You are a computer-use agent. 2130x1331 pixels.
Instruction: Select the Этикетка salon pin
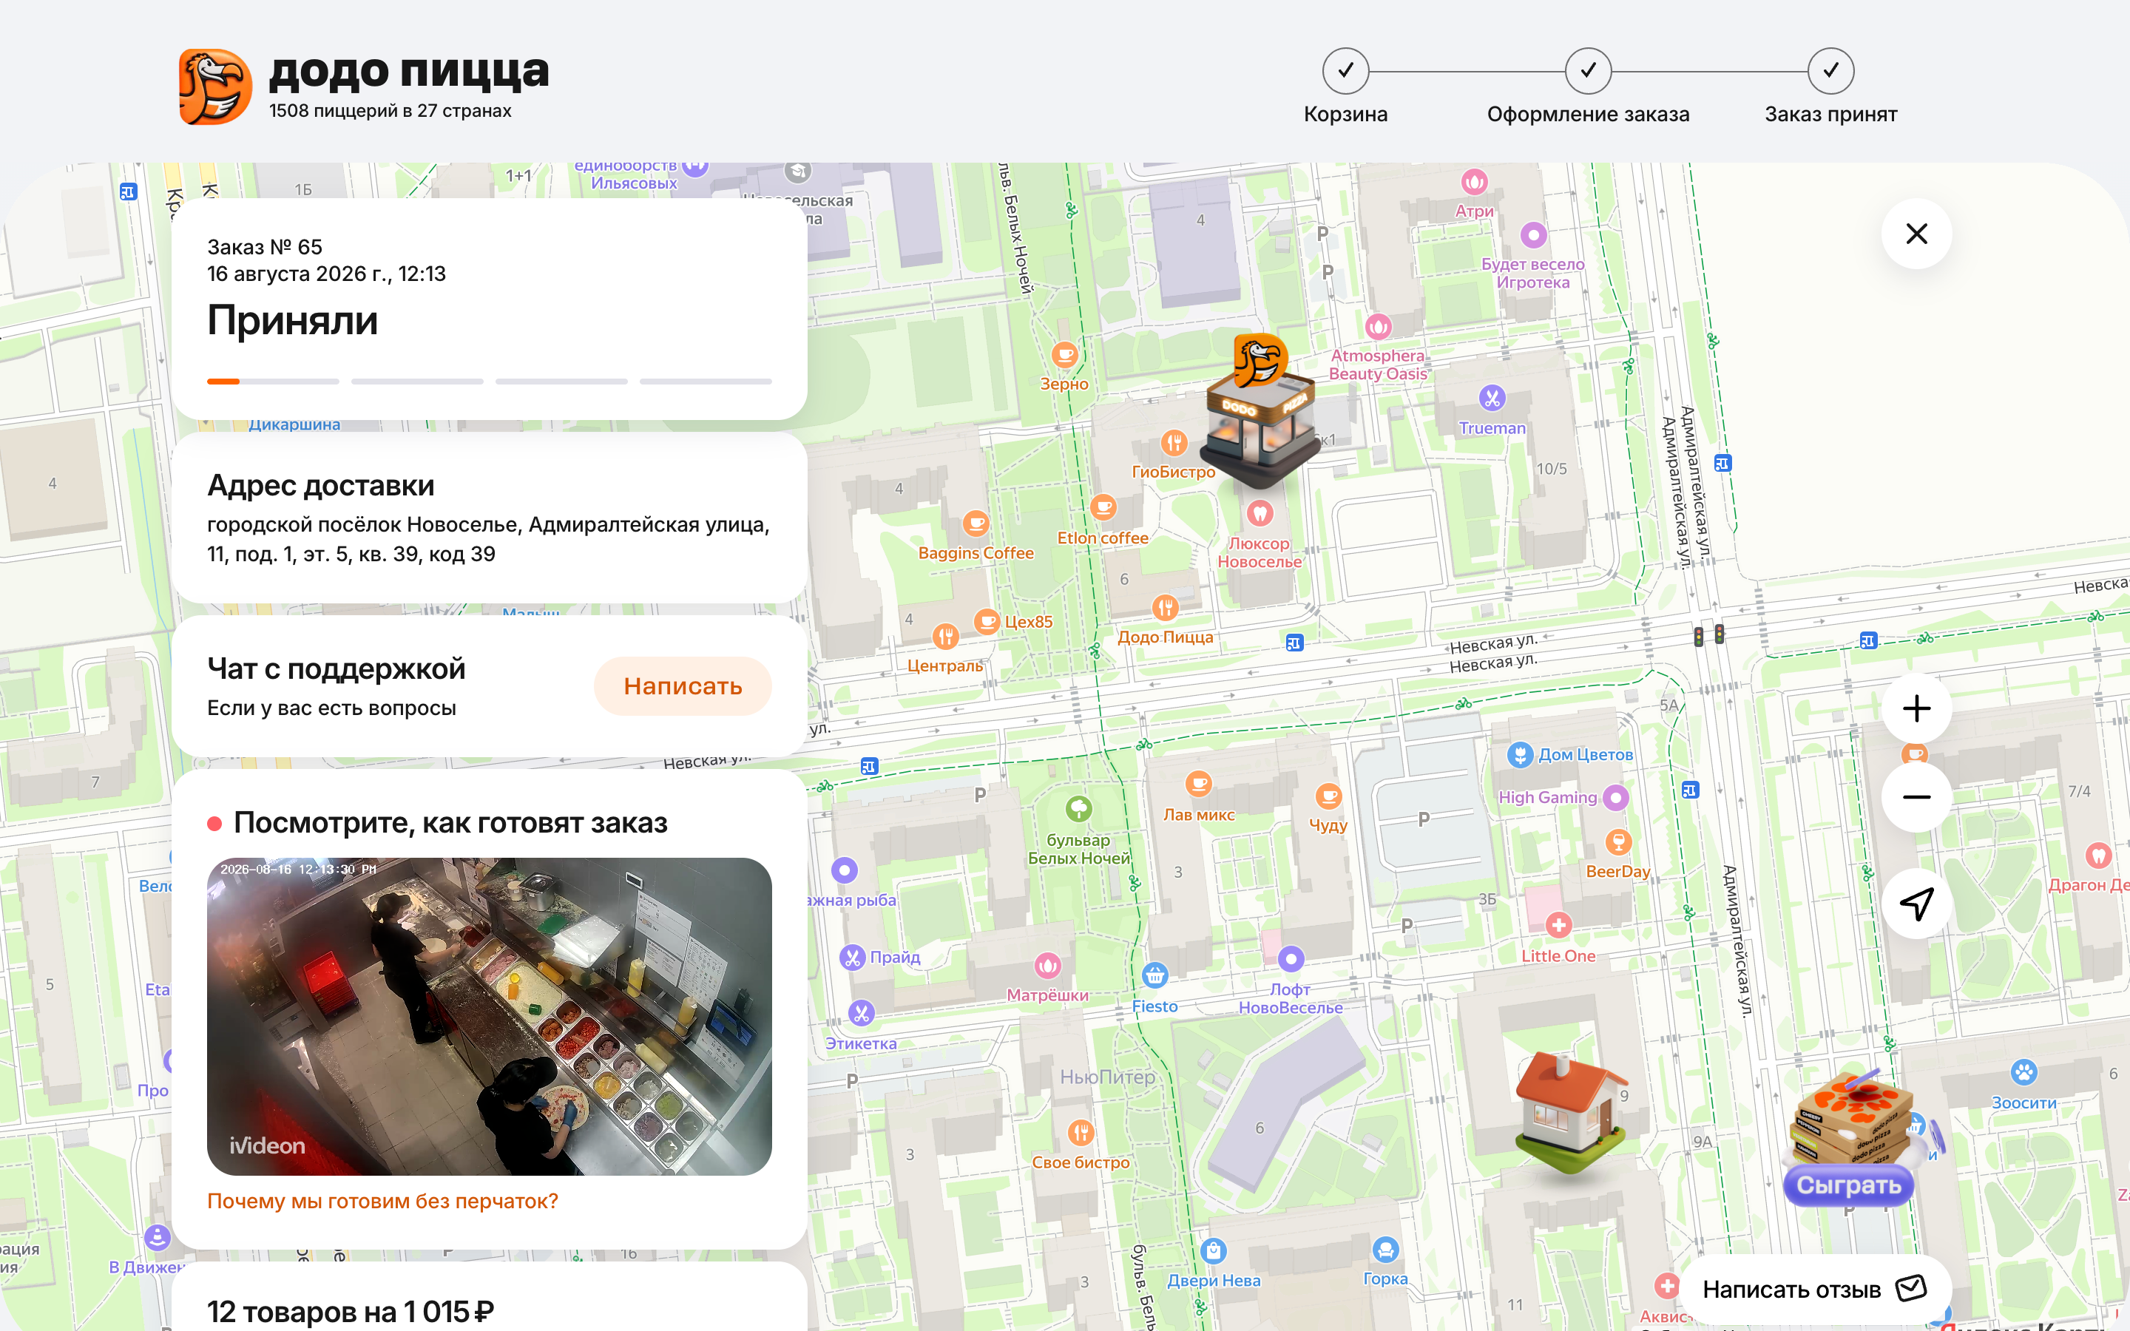862,1013
